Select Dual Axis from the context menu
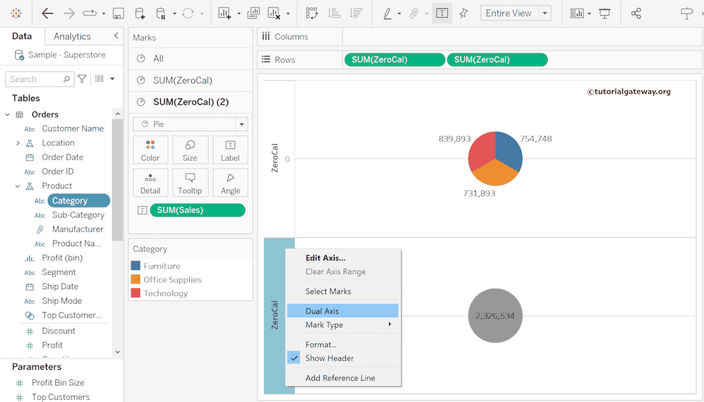The image size is (704, 402). [x=322, y=311]
